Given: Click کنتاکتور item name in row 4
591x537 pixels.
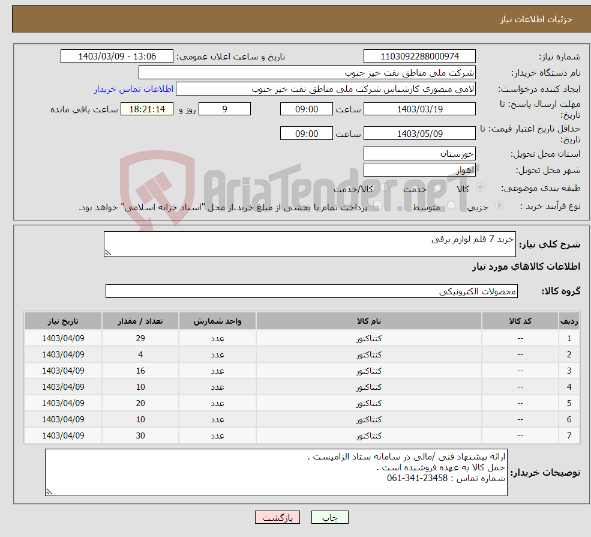Looking at the screenshot, I should 369,387.
